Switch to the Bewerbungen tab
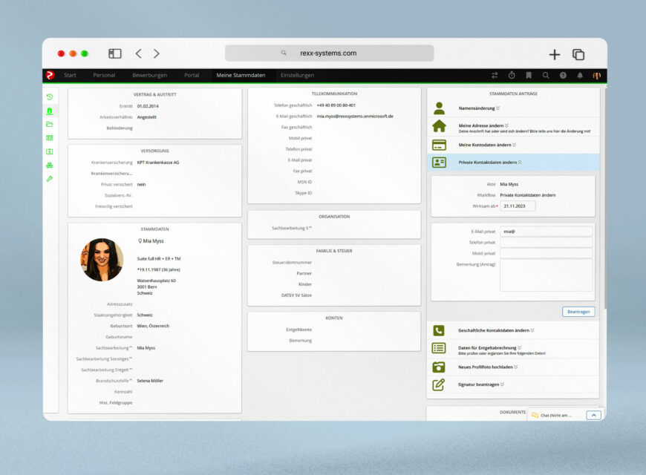The width and height of the screenshot is (646, 475). point(149,76)
